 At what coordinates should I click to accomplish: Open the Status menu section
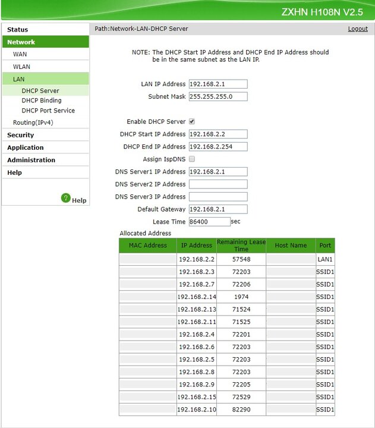tap(46, 30)
